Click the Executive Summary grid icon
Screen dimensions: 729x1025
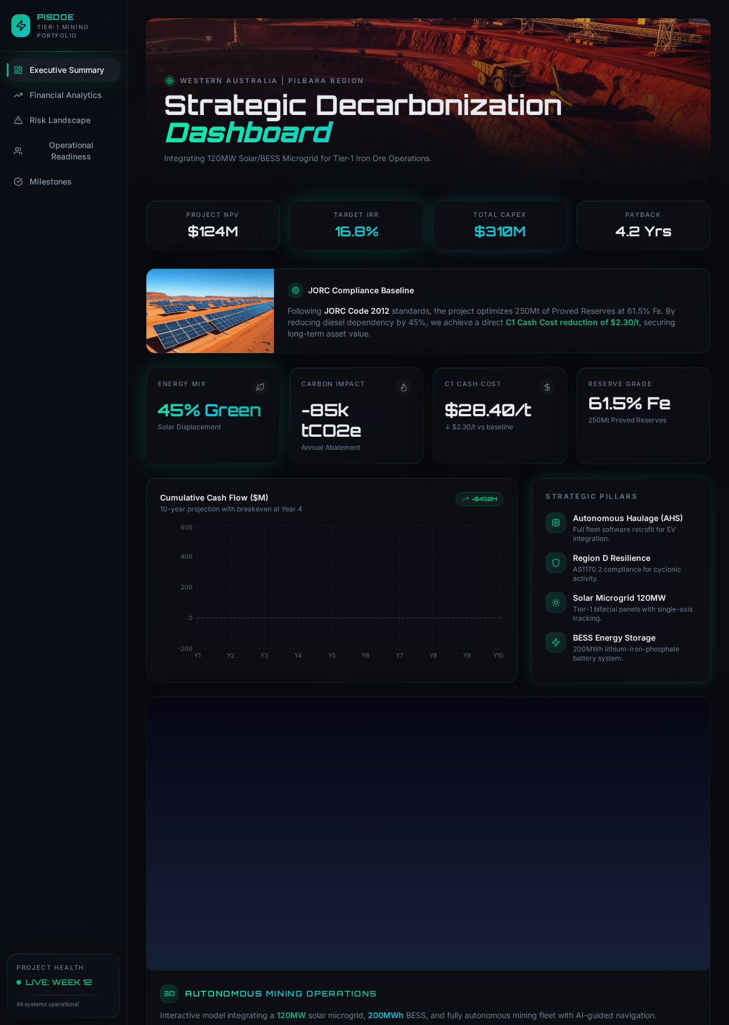(x=18, y=70)
